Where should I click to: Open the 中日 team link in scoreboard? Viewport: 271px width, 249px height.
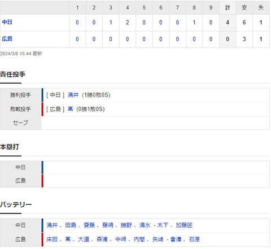click(7, 23)
